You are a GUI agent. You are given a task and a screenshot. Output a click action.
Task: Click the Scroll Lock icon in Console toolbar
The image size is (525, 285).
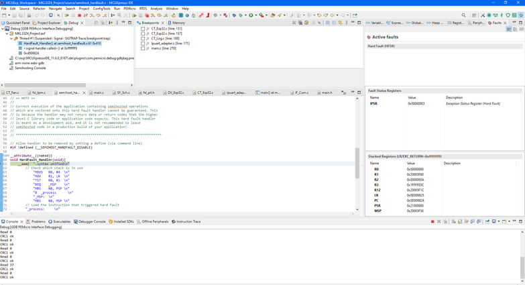[460, 221]
